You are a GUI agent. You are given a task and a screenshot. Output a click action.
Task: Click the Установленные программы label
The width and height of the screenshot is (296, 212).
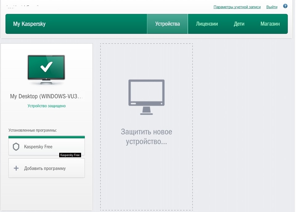pyautogui.click(x=32, y=130)
